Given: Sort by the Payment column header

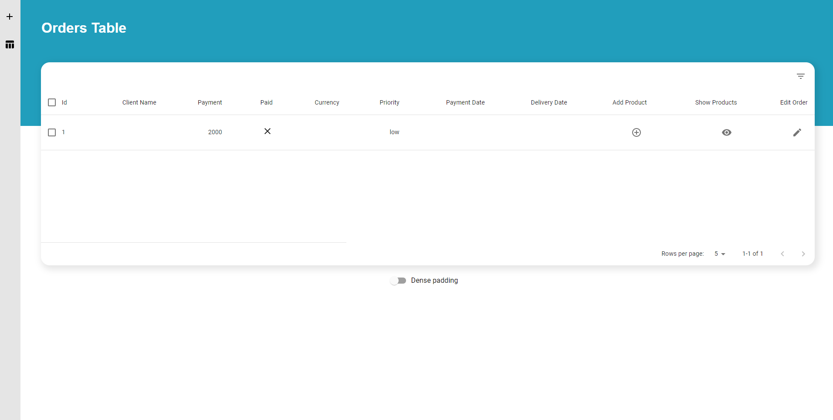Looking at the screenshot, I should (x=210, y=102).
